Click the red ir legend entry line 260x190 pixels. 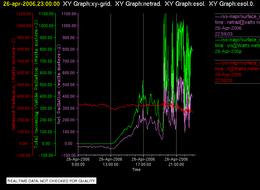[x=237, y=63]
